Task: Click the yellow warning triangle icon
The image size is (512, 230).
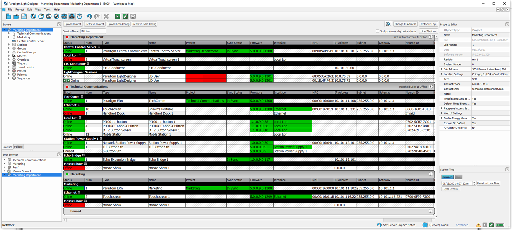Action: (478, 225)
